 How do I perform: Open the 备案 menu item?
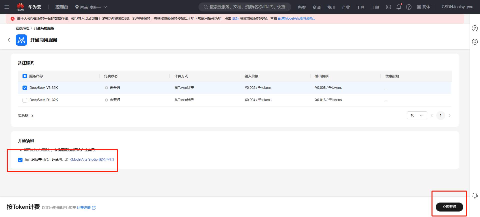(x=302, y=7)
